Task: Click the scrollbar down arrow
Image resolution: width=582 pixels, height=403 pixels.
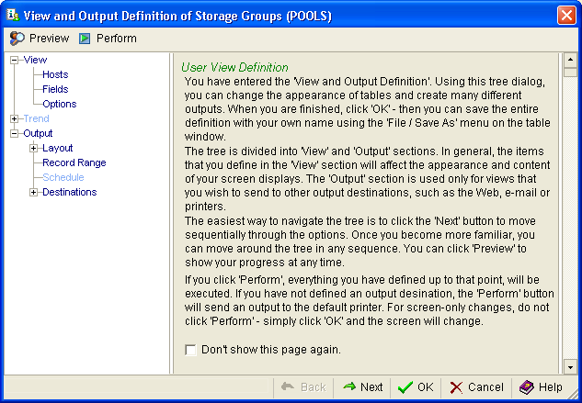Action: 570,367
